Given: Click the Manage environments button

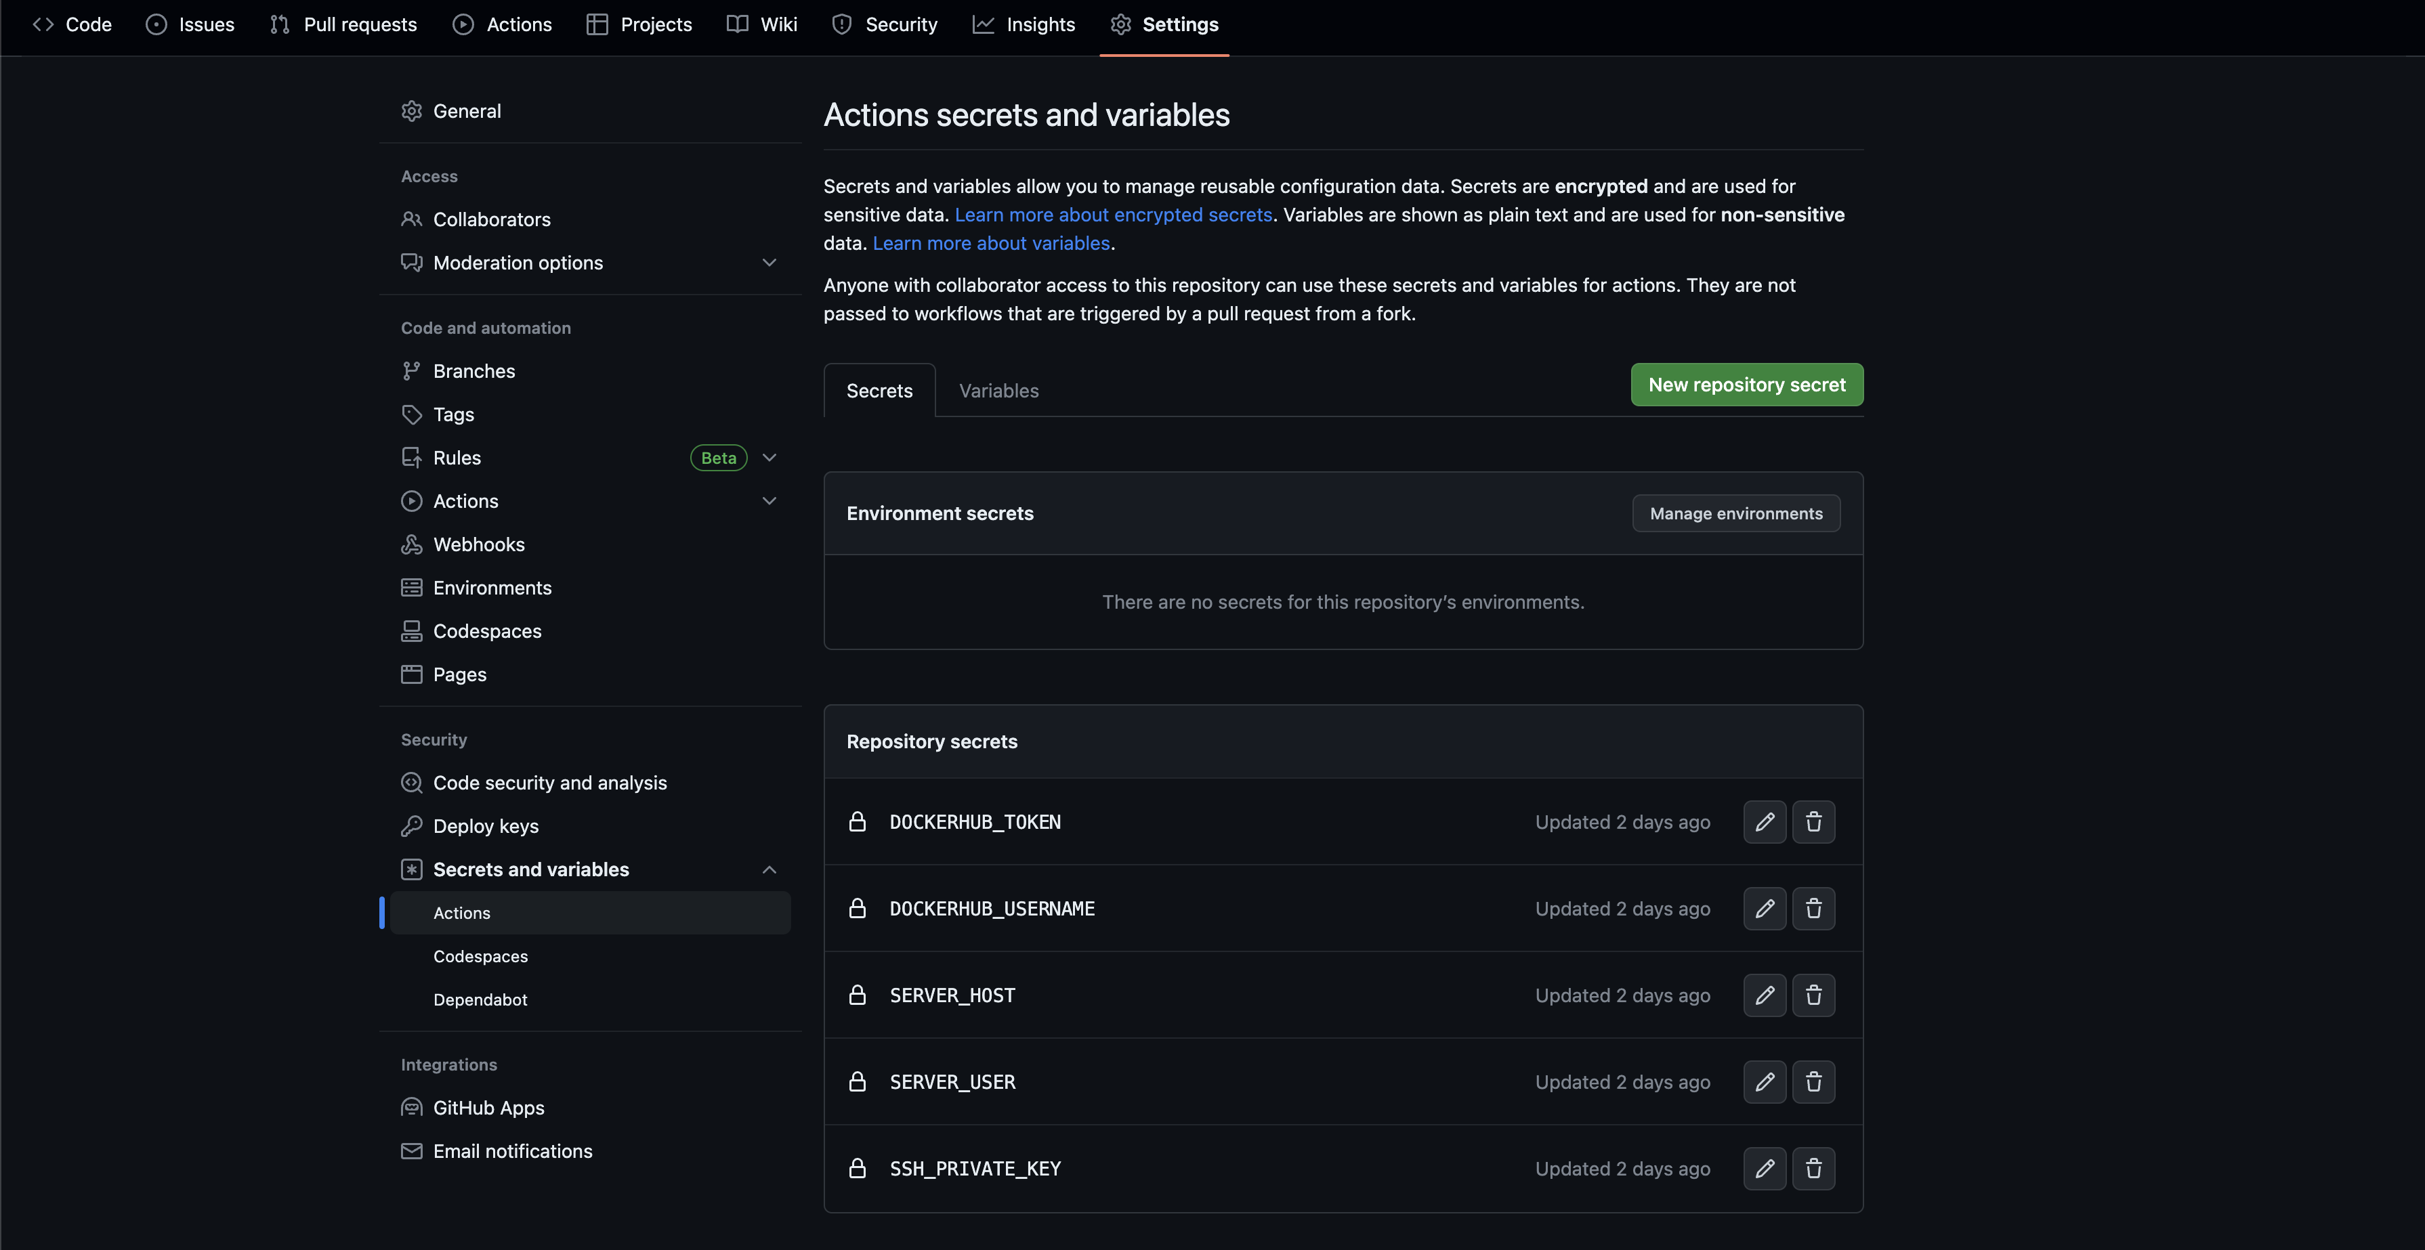Looking at the screenshot, I should pyautogui.click(x=1736, y=513).
